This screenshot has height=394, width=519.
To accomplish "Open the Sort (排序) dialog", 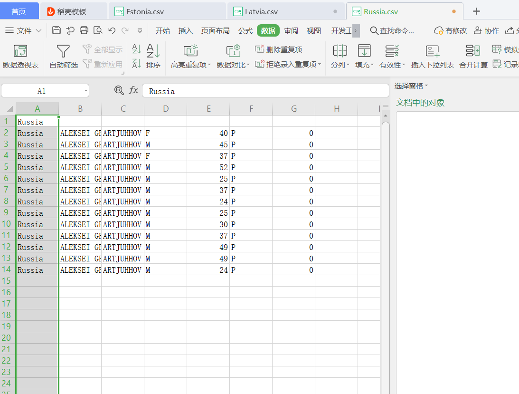I will tap(153, 57).
